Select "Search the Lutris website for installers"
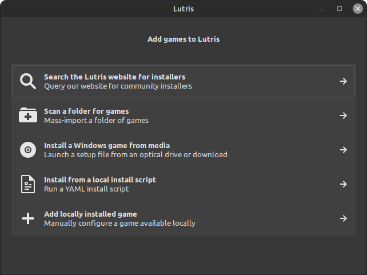 [183, 81]
